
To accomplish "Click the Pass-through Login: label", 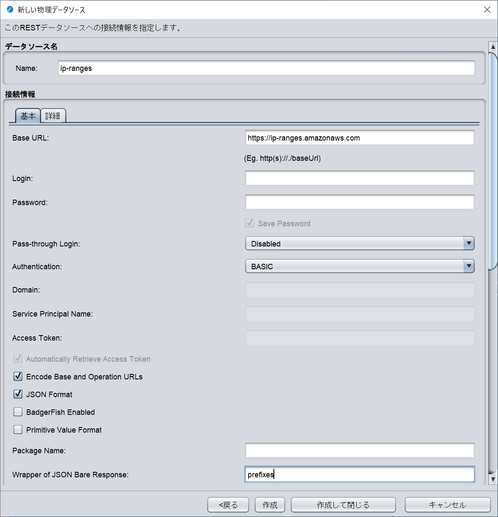I will 46,244.
